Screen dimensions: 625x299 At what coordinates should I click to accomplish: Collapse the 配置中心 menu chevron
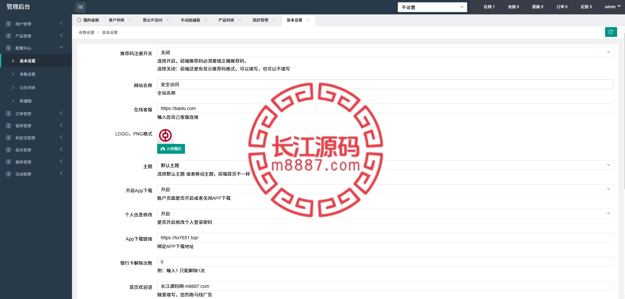point(61,47)
